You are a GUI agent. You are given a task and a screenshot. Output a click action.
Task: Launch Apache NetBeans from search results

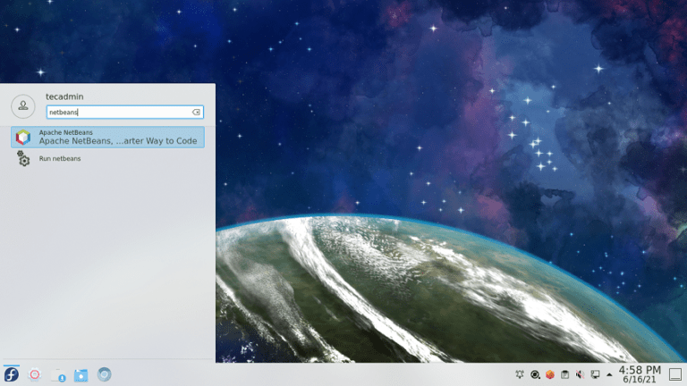point(107,137)
